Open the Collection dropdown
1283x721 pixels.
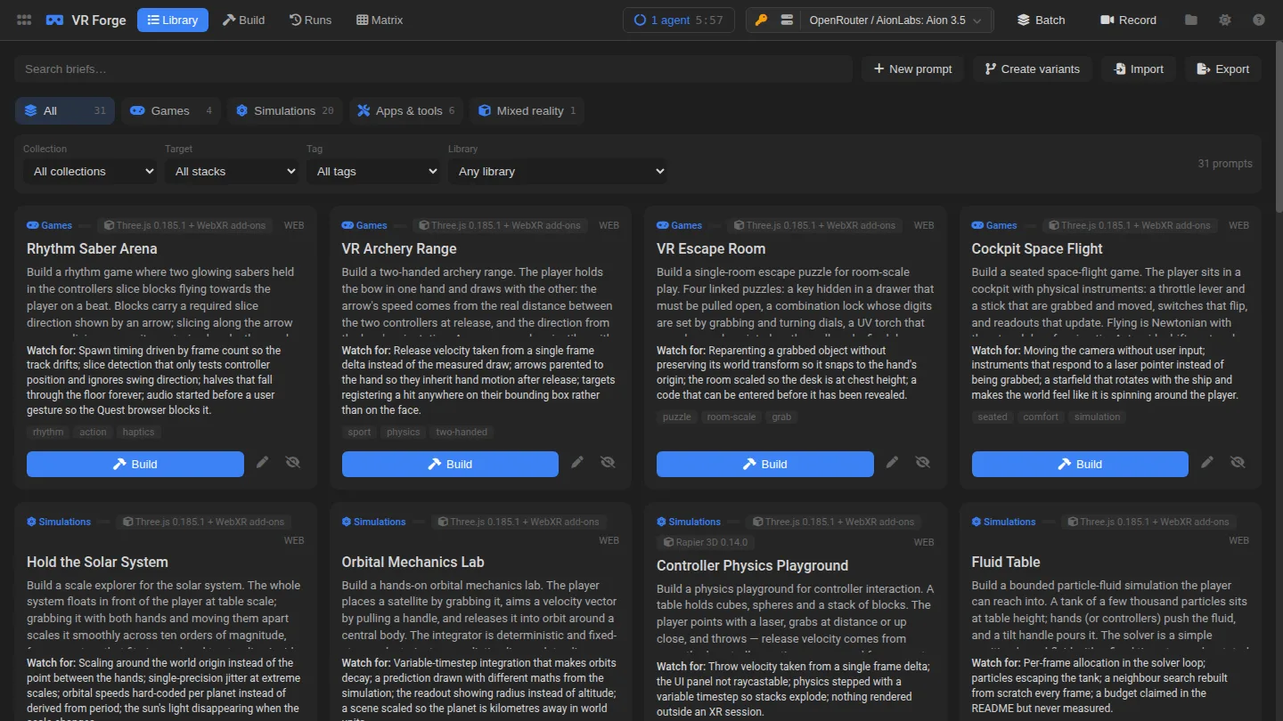pyautogui.click(x=90, y=171)
